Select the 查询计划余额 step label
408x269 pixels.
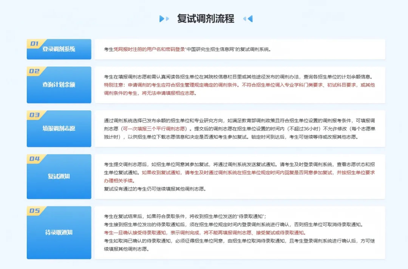point(59,85)
